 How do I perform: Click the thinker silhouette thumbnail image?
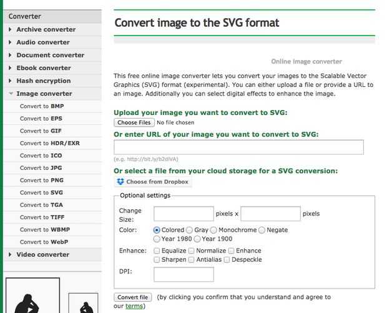coord(32,297)
